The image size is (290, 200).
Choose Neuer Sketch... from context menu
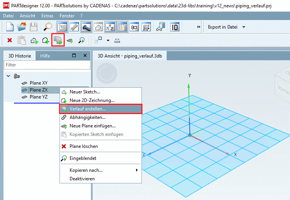tap(101, 92)
